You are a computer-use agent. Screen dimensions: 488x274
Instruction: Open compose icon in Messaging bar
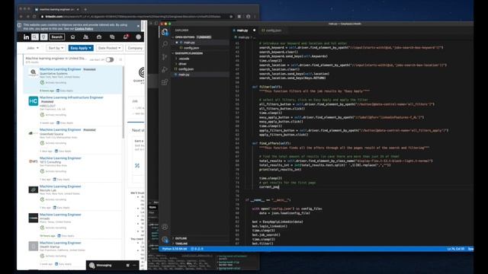(127, 266)
